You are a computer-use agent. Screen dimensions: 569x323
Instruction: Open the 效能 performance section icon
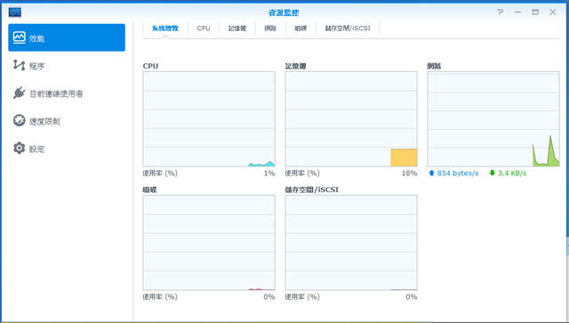[x=20, y=37]
